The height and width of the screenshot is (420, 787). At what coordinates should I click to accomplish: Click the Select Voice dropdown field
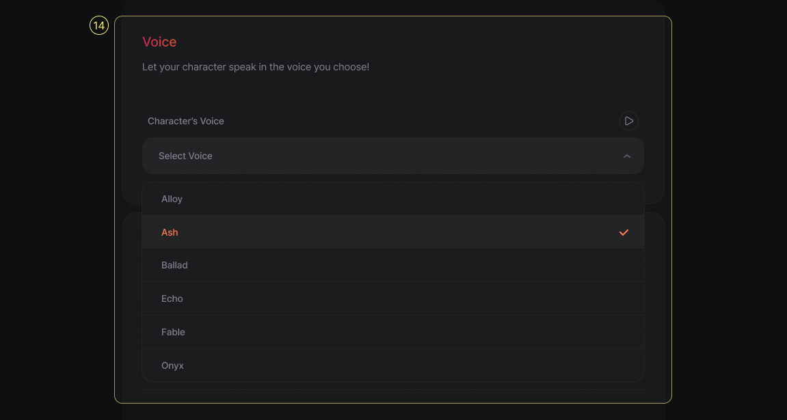(x=392, y=156)
